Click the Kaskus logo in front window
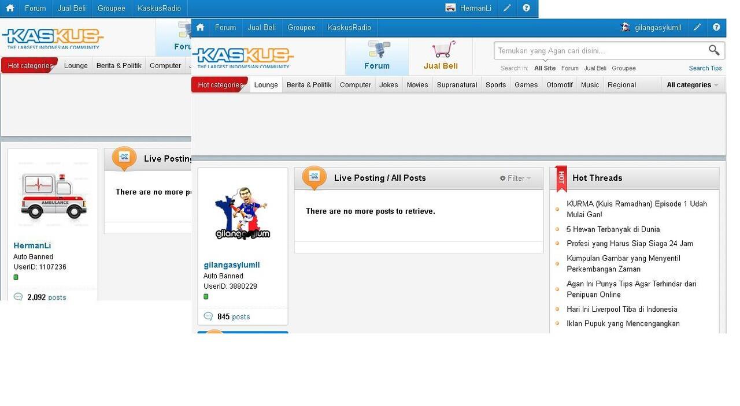 [x=243, y=57]
